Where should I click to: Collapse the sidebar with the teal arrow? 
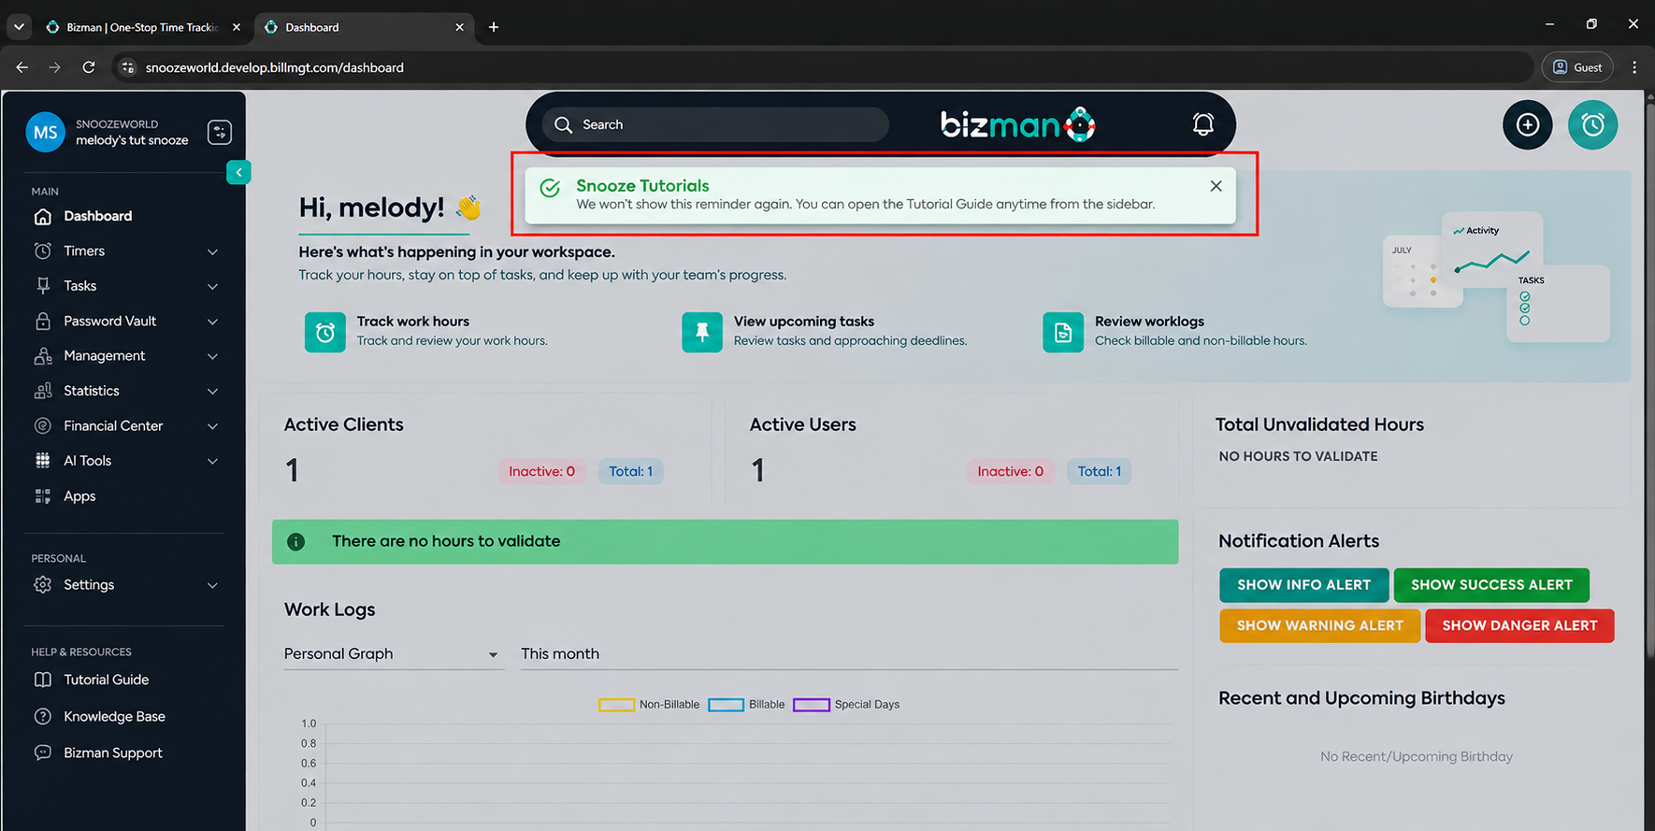(x=238, y=172)
